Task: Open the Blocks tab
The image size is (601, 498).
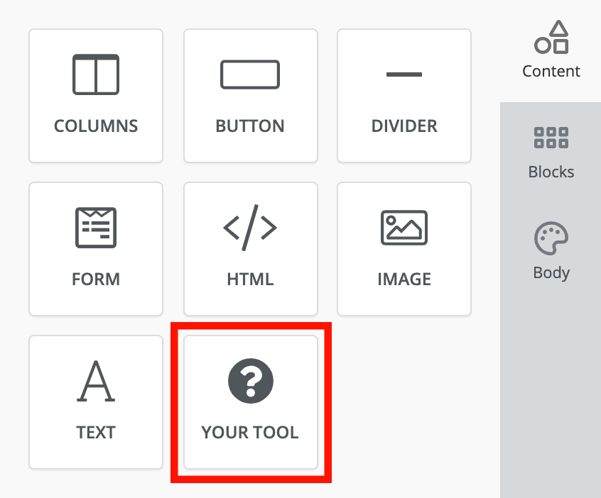Action: [x=551, y=153]
